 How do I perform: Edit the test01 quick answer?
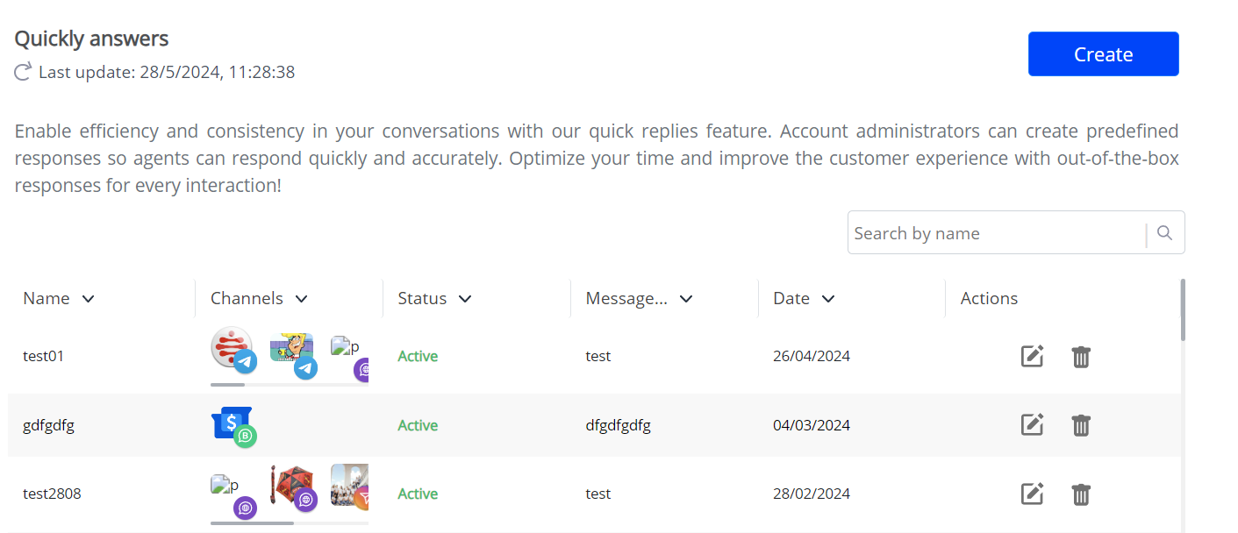[x=1032, y=357]
